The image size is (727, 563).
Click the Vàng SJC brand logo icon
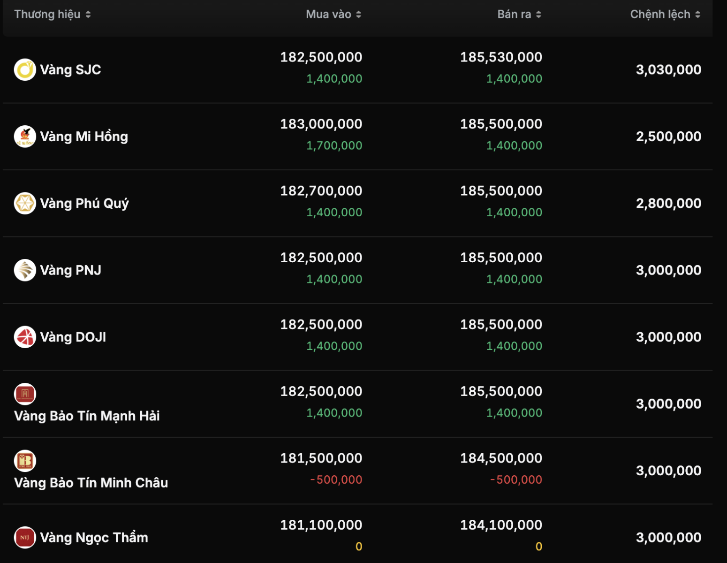[25, 70]
